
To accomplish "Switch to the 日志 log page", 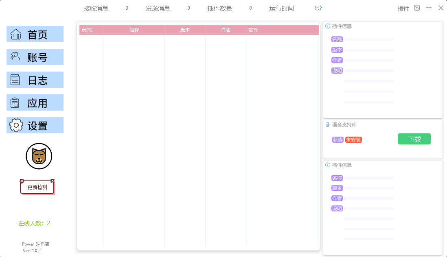I will [37, 80].
